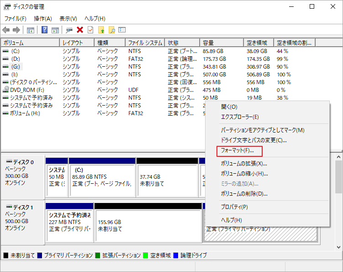Viewport: 343px width, 272px height.
Task: Open the 操作(A) menu
Action: pos(43,19)
